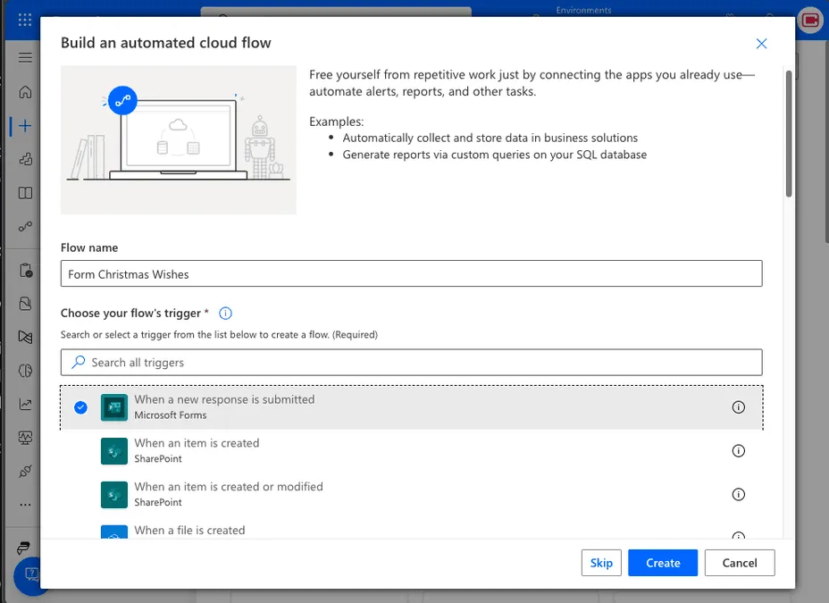Show info for 'When a new response is submitted'
The image size is (829, 603).
[738, 407]
